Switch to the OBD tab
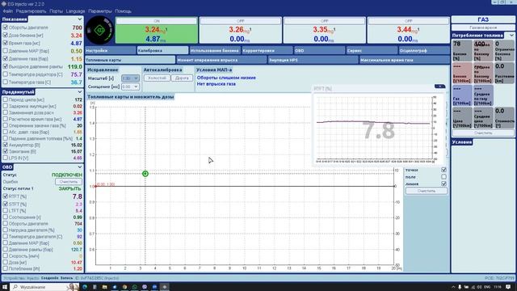Image resolution: width=517 pixels, height=291 pixels. coord(320,50)
